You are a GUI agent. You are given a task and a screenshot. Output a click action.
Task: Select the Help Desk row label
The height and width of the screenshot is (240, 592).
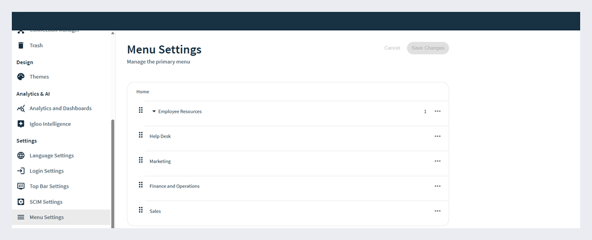(x=160, y=136)
